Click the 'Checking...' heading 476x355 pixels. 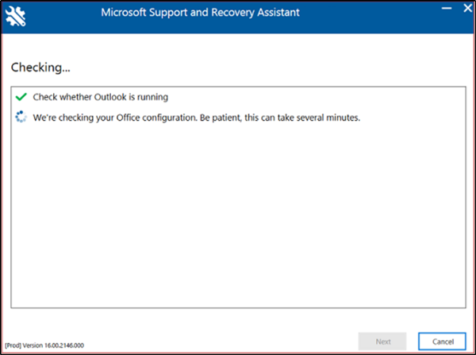pyautogui.click(x=36, y=67)
